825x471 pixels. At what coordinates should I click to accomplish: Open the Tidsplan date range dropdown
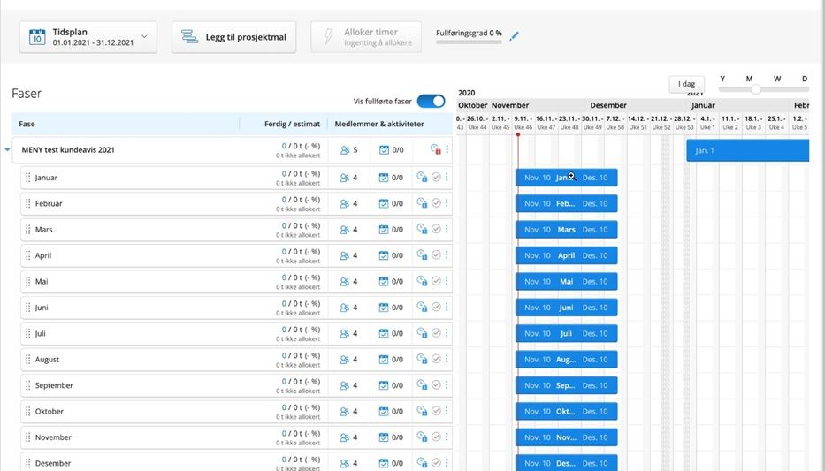(x=88, y=37)
